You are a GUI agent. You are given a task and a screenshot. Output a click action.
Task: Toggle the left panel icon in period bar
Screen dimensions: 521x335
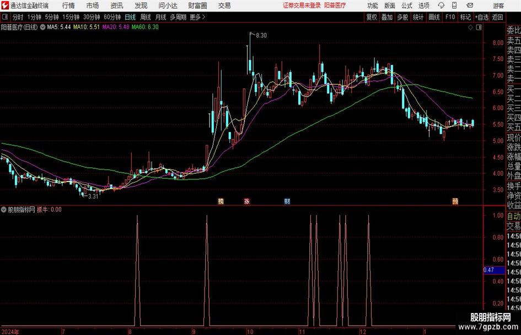(5, 17)
